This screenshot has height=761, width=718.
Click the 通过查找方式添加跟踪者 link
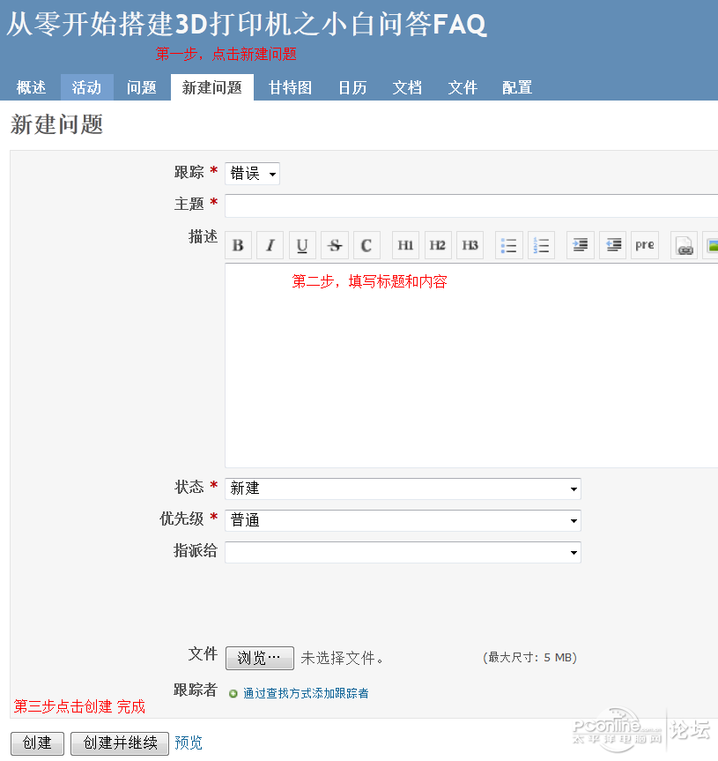(306, 693)
